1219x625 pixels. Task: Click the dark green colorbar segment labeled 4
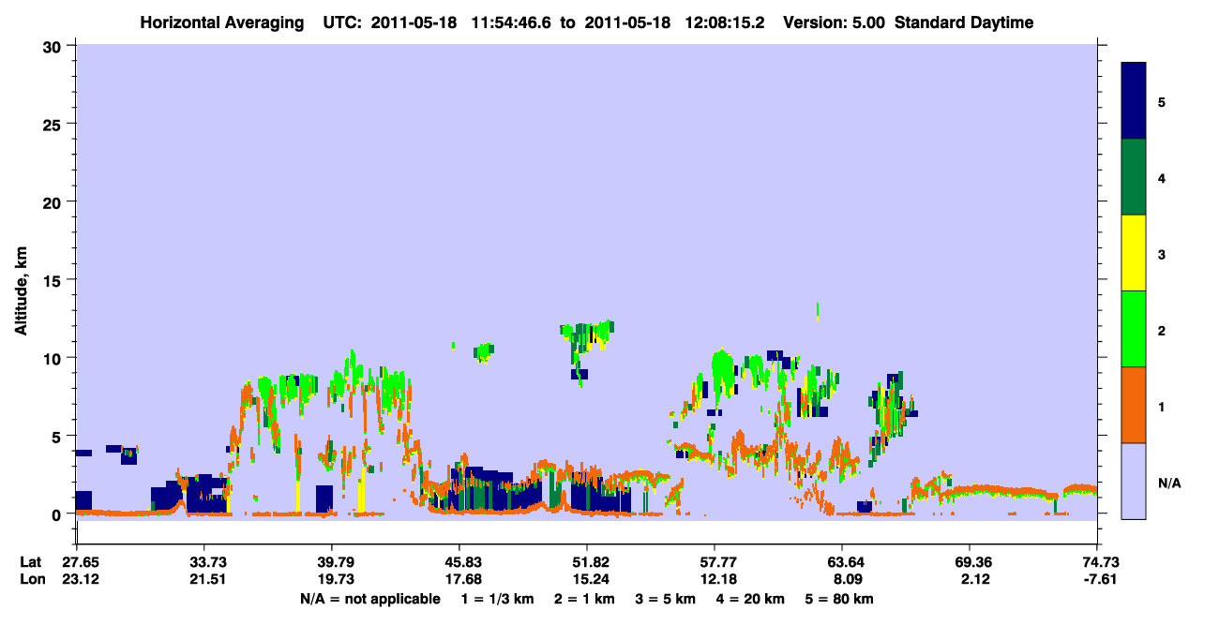point(1134,177)
